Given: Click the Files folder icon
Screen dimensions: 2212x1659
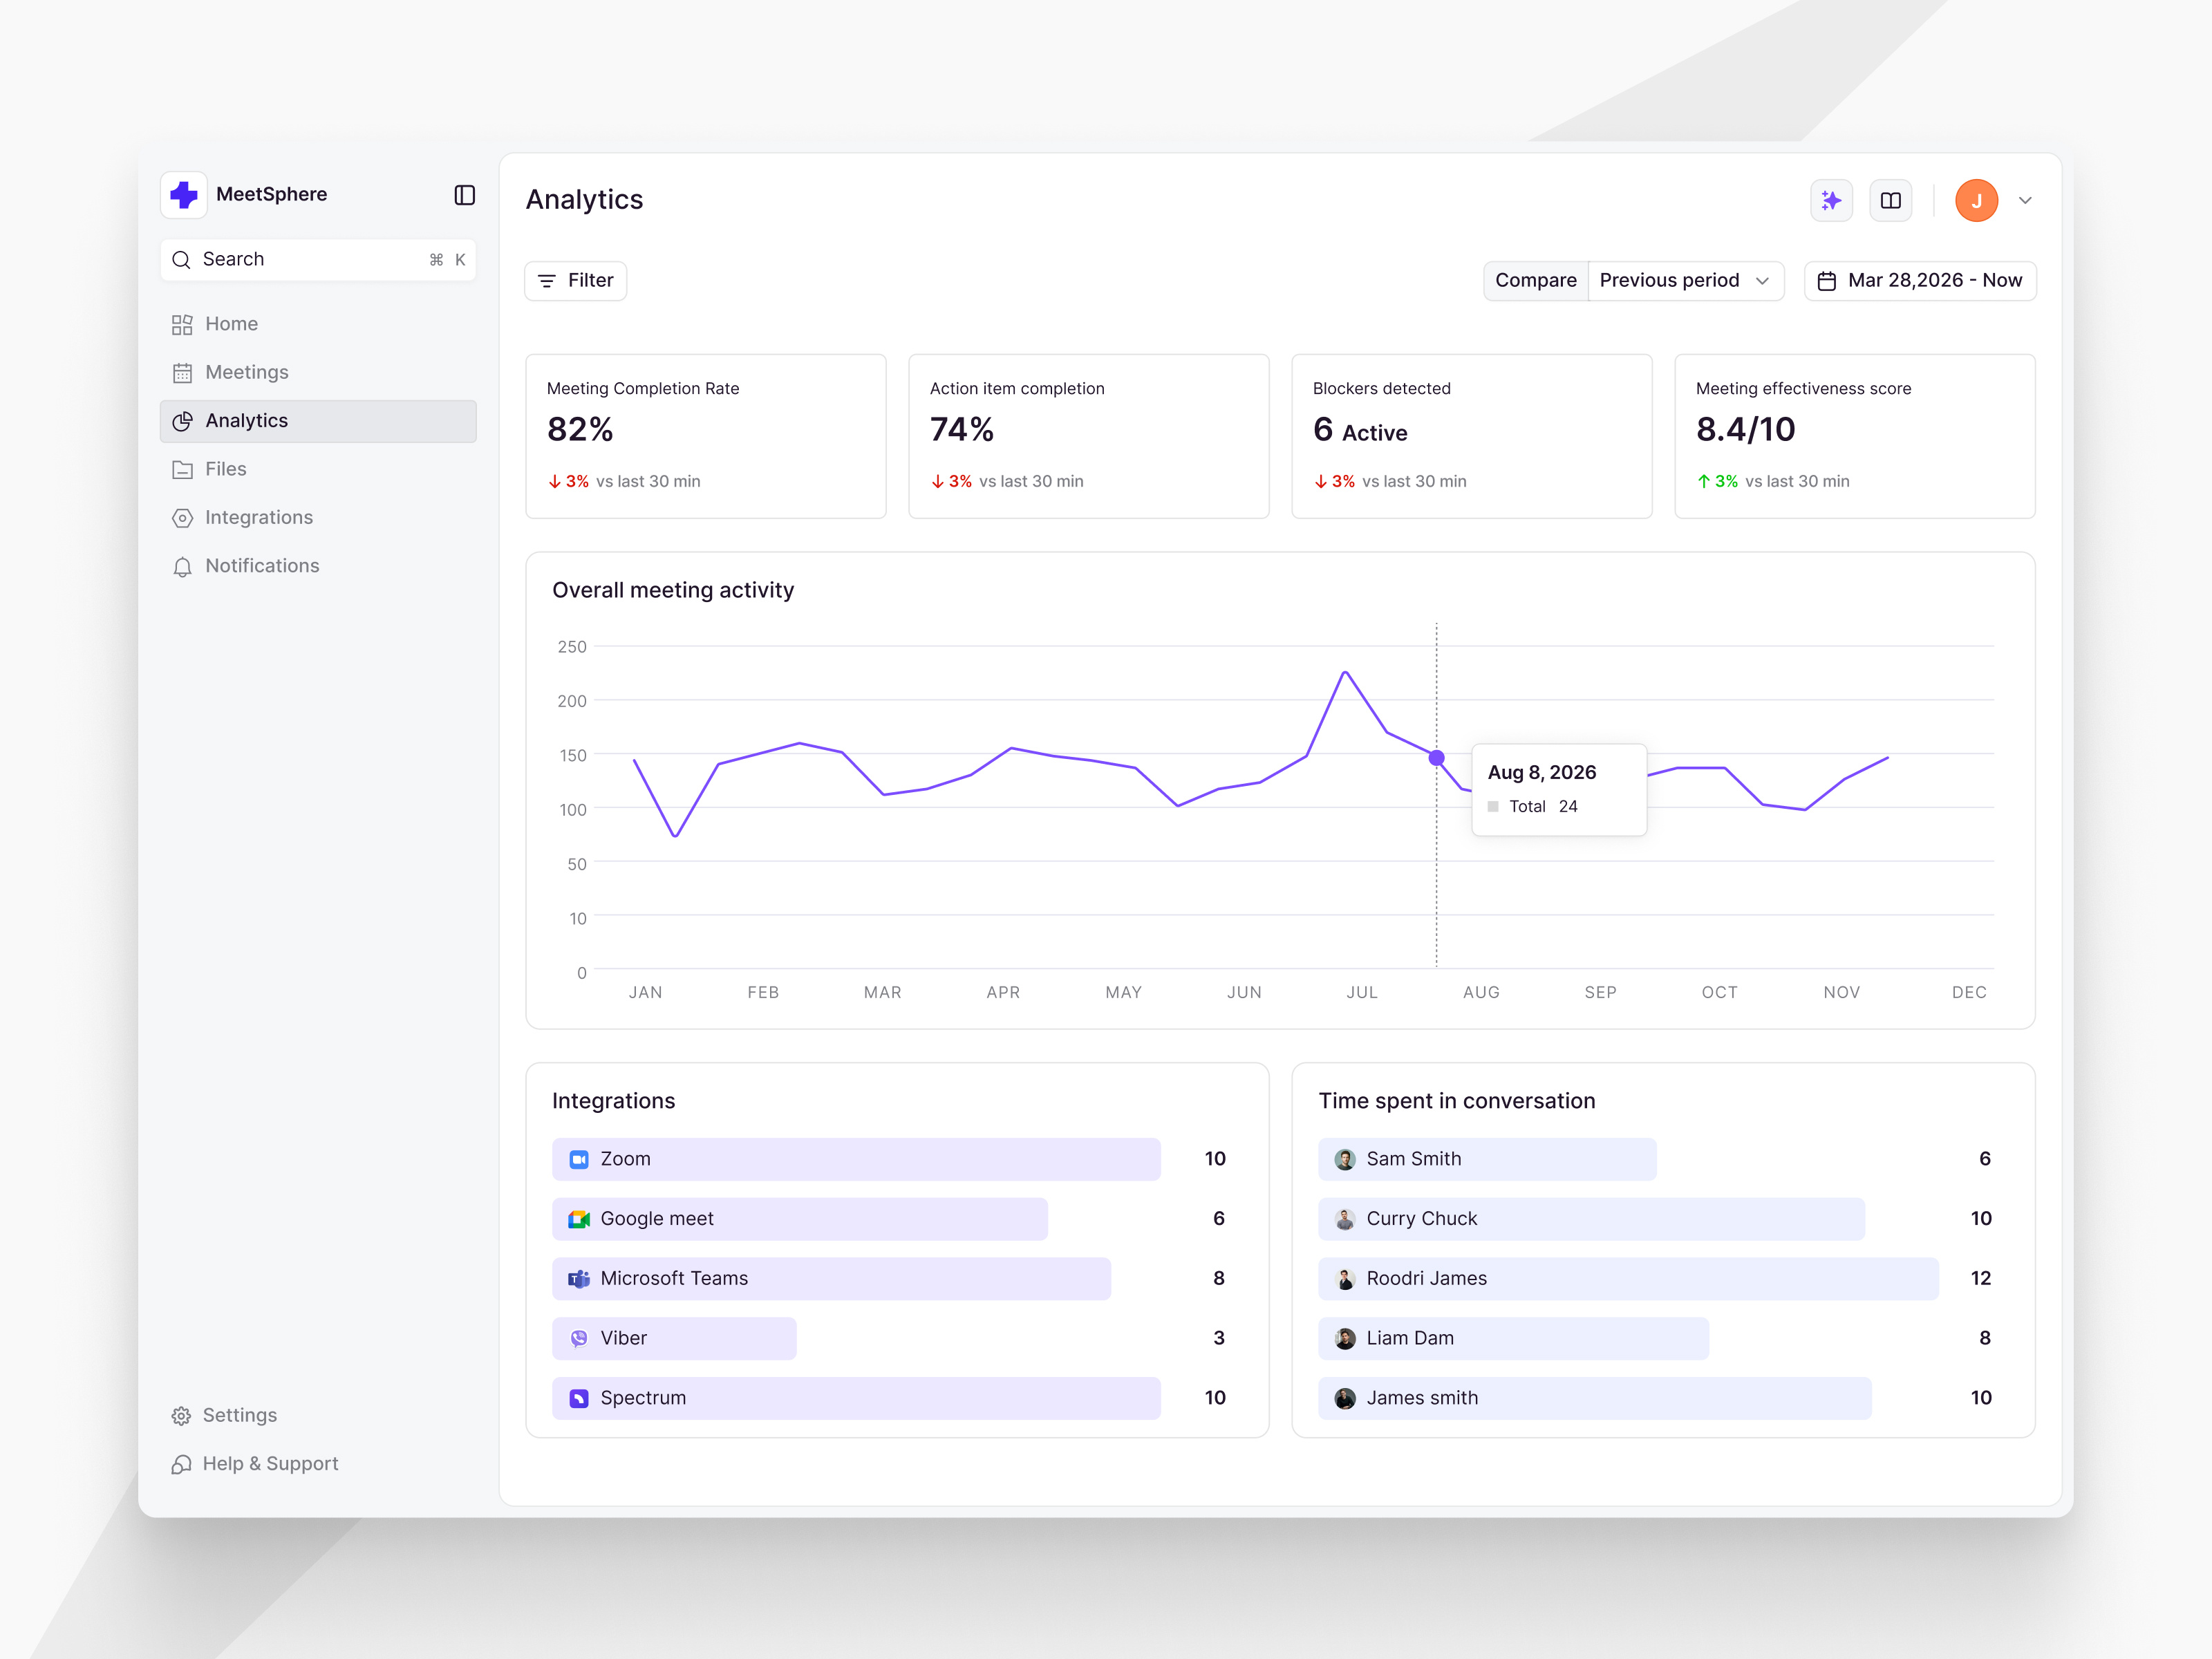Looking at the screenshot, I should pyautogui.click(x=182, y=470).
